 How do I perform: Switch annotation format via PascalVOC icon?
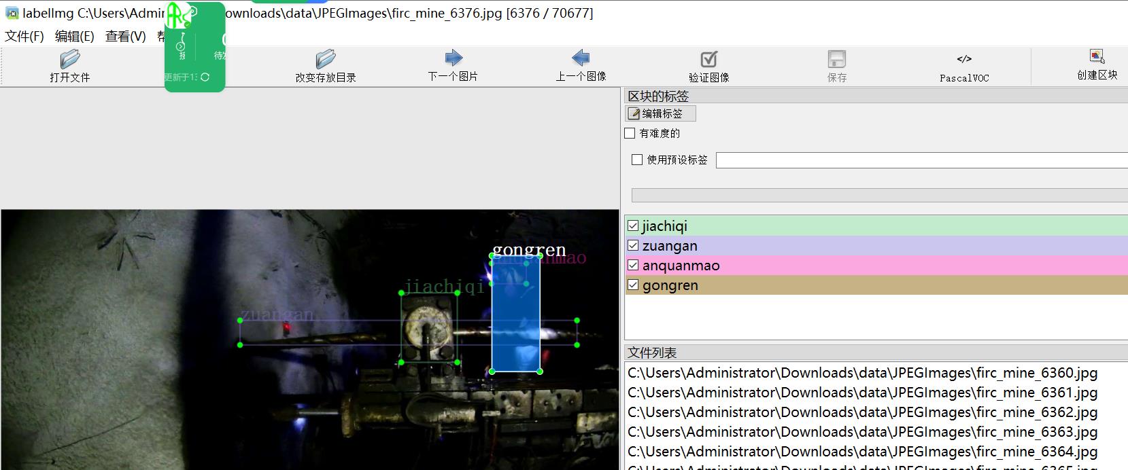[964, 59]
